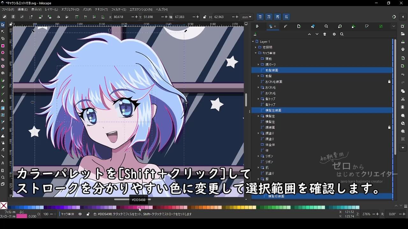This screenshot has height=229, width=408.
Task: Select the Node editing tool
Action: click(x=3, y=31)
